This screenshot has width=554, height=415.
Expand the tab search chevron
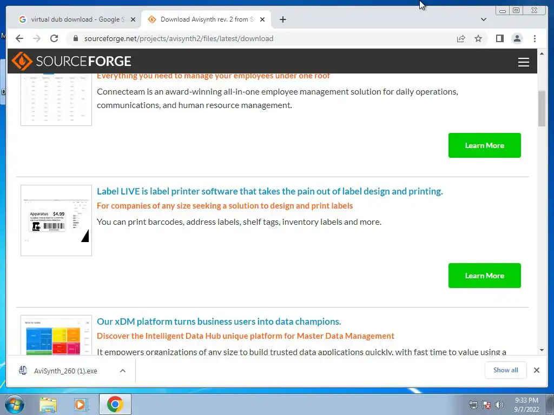click(x=483, y=19)
